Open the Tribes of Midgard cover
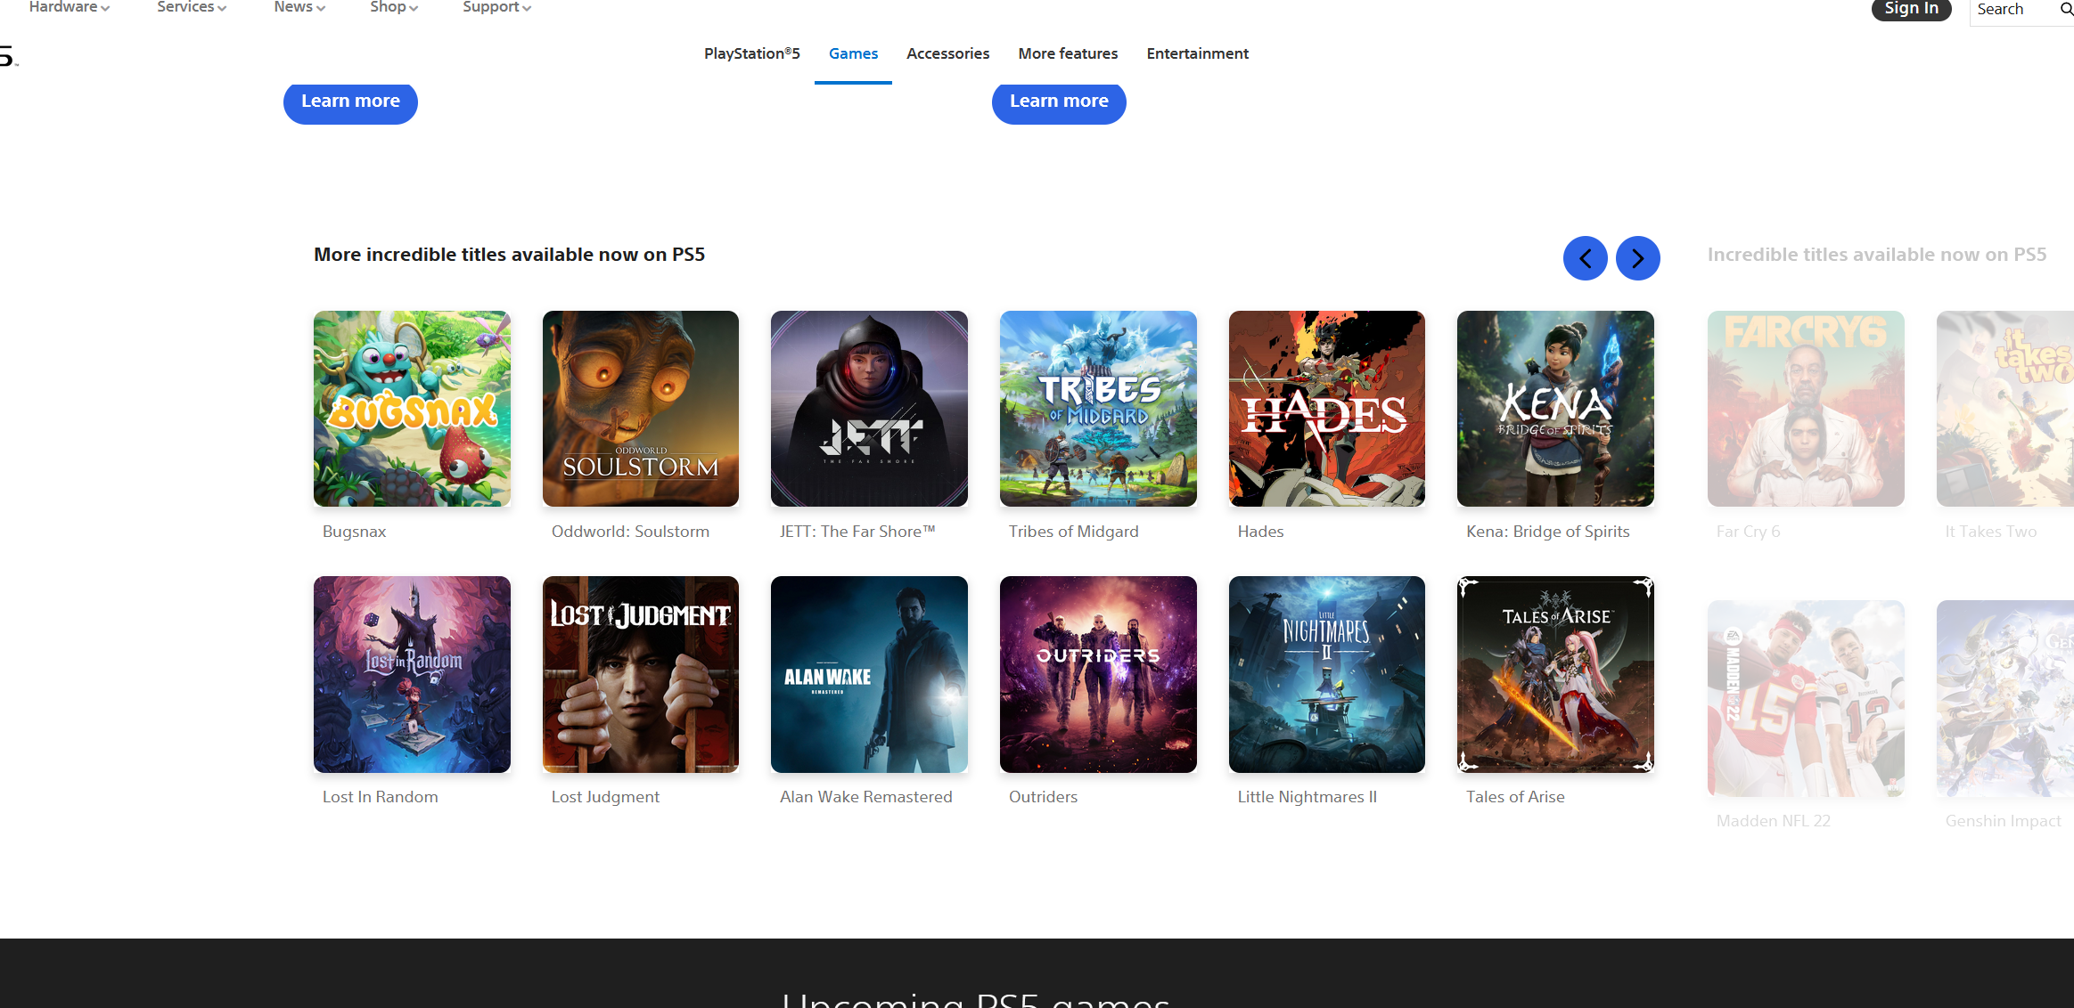Image resolution: width=2074 pixels, height=1008 pixels. [1098, 409]
